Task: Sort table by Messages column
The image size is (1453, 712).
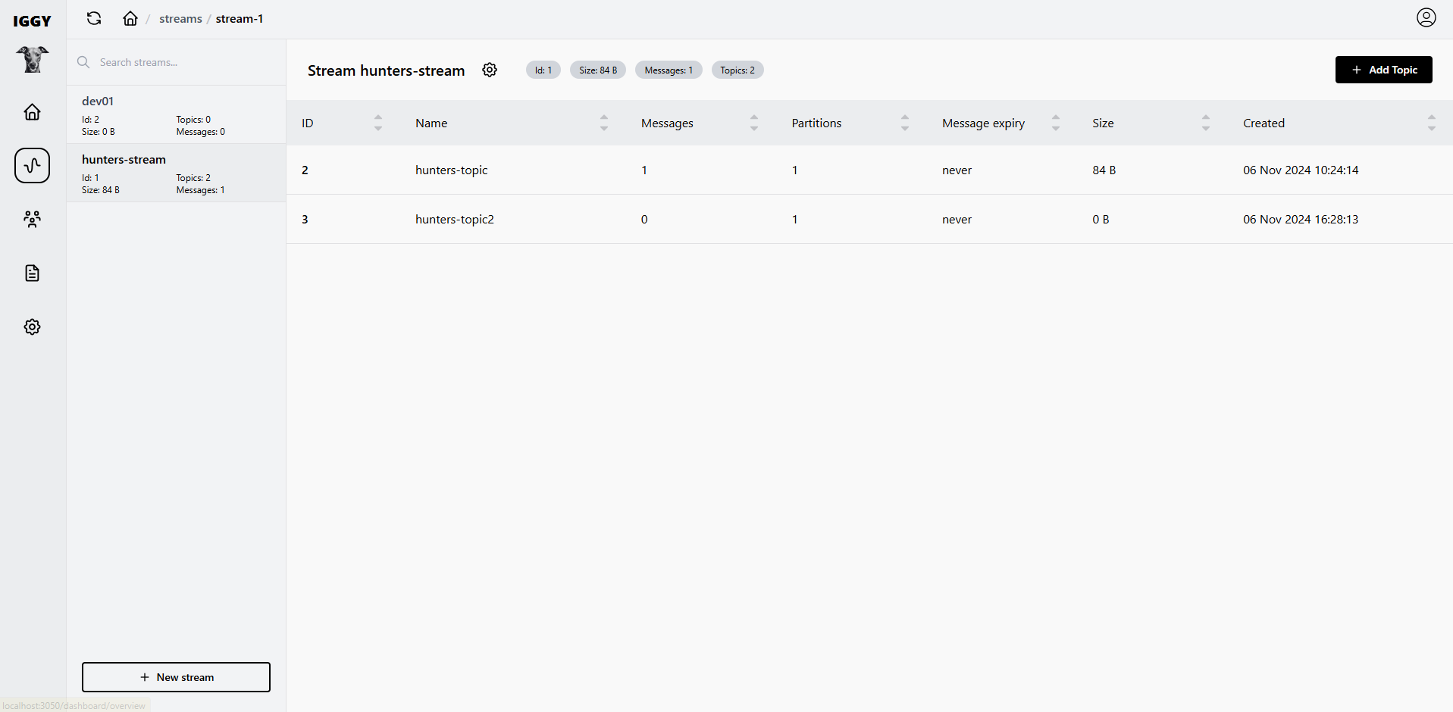Action: tap(754, 123)
